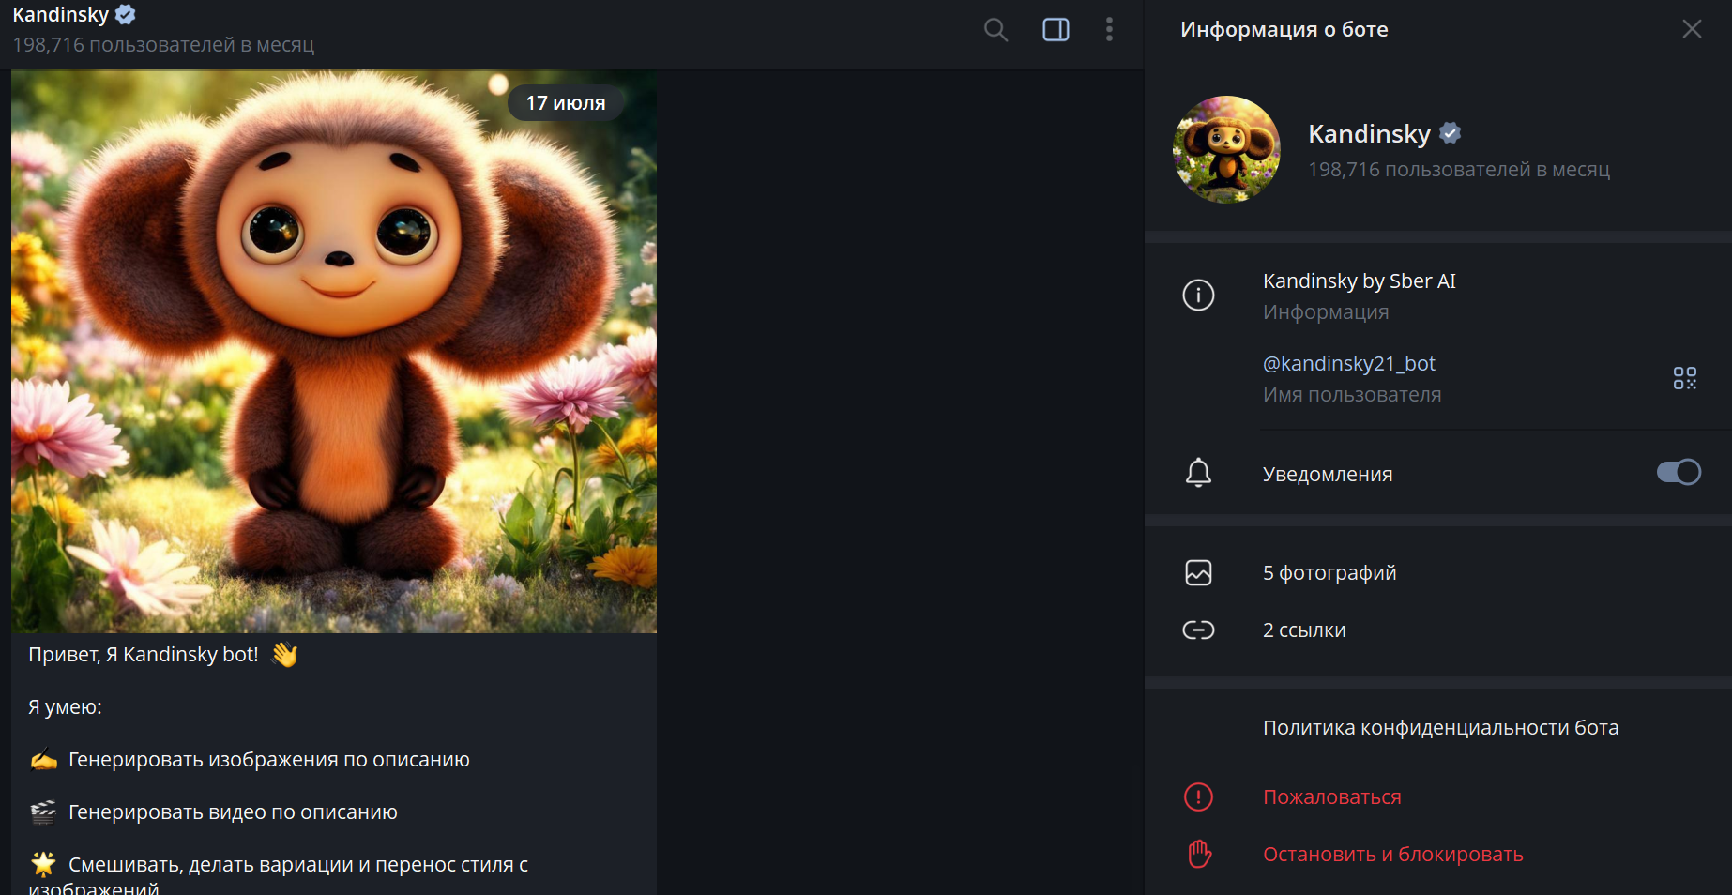Click the 17 июля date badge
The height and width of the screenshot is (895, 1732).
[566, 103]
